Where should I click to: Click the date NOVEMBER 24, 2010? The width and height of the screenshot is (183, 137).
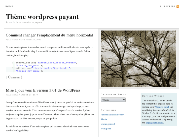click(30, 40)
